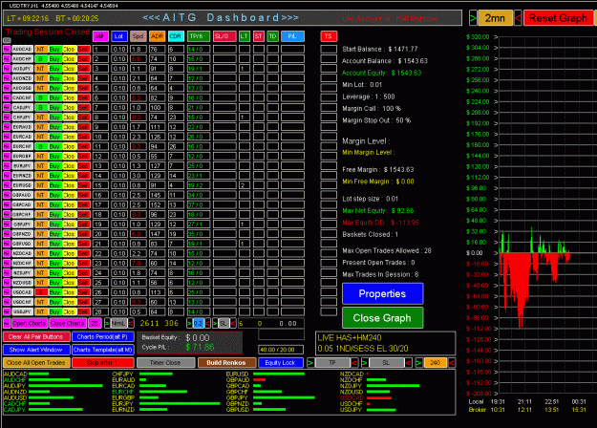Click the Build Renkos button
The height and width of the screenshot is (428, 597).
point(226,362)
